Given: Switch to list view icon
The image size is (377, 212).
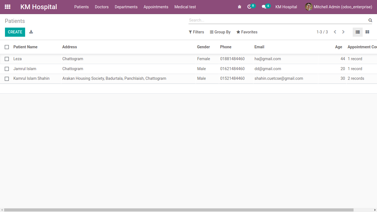Looking at the screenshot, I should click(358, 32).
